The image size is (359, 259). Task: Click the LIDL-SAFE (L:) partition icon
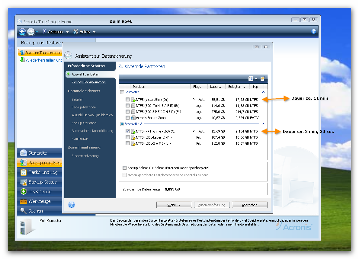tap(133, 143)
